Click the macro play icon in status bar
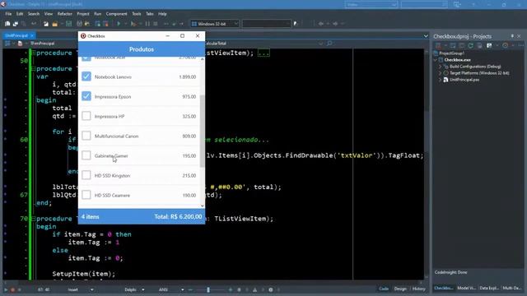Viewport: 527px width, 296px height. coord(6,289)
